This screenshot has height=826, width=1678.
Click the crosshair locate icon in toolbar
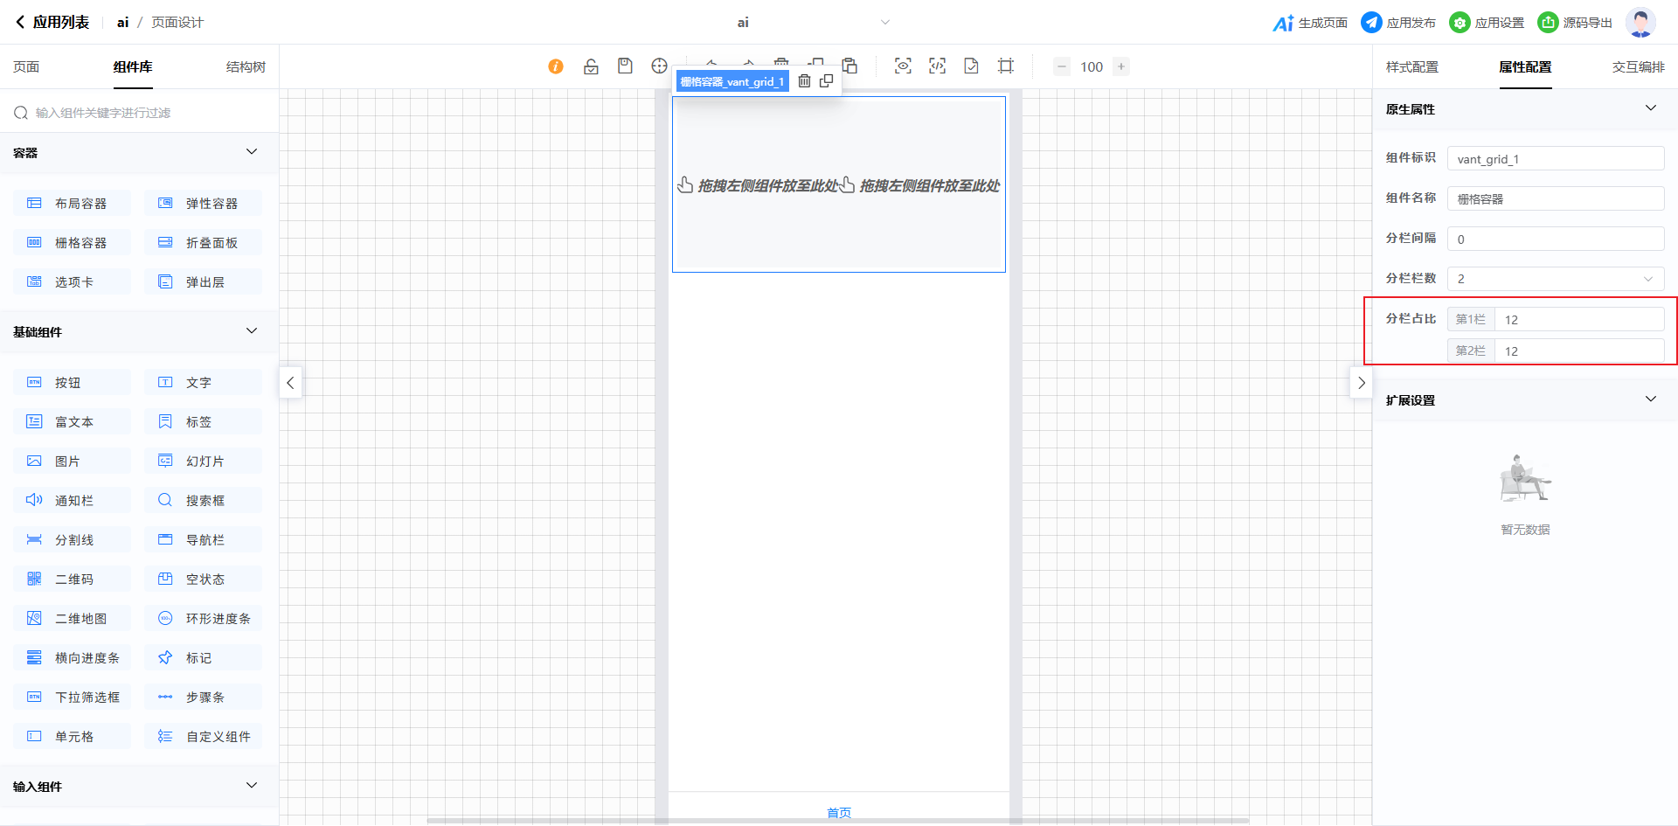(659, 66)
